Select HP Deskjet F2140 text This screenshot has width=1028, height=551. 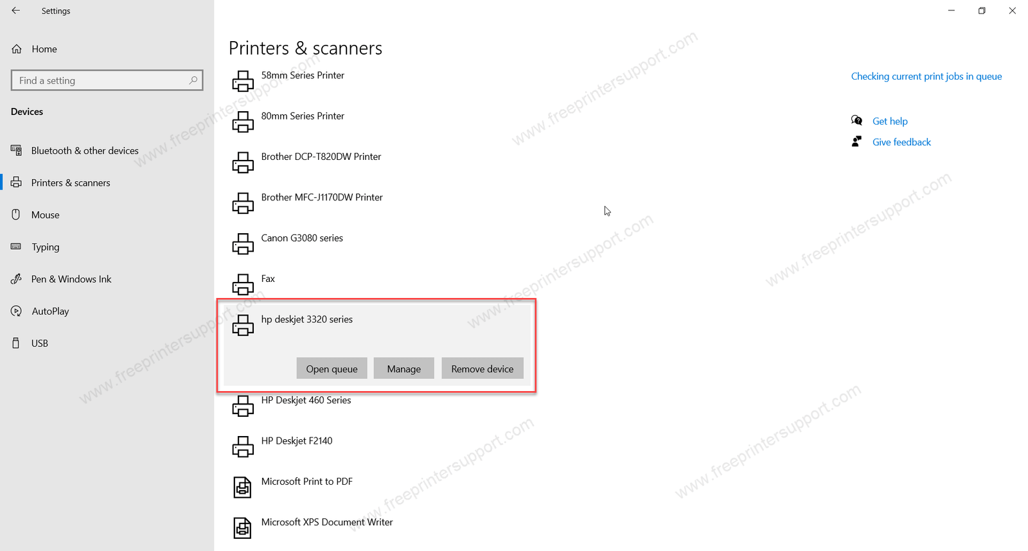click(x=297, y=441)
